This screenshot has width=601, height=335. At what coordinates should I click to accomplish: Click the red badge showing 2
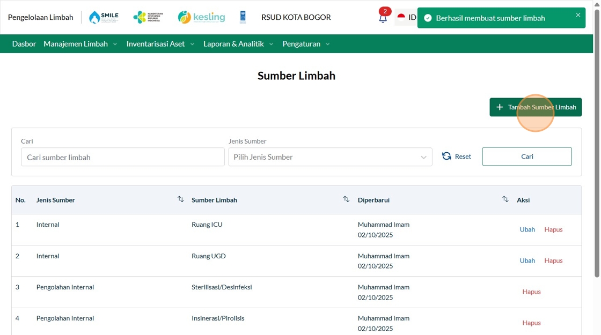tap(385, 11)
